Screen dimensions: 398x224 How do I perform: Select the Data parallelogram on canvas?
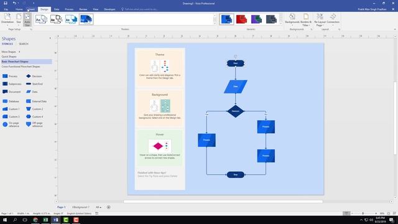click(236, 86)
